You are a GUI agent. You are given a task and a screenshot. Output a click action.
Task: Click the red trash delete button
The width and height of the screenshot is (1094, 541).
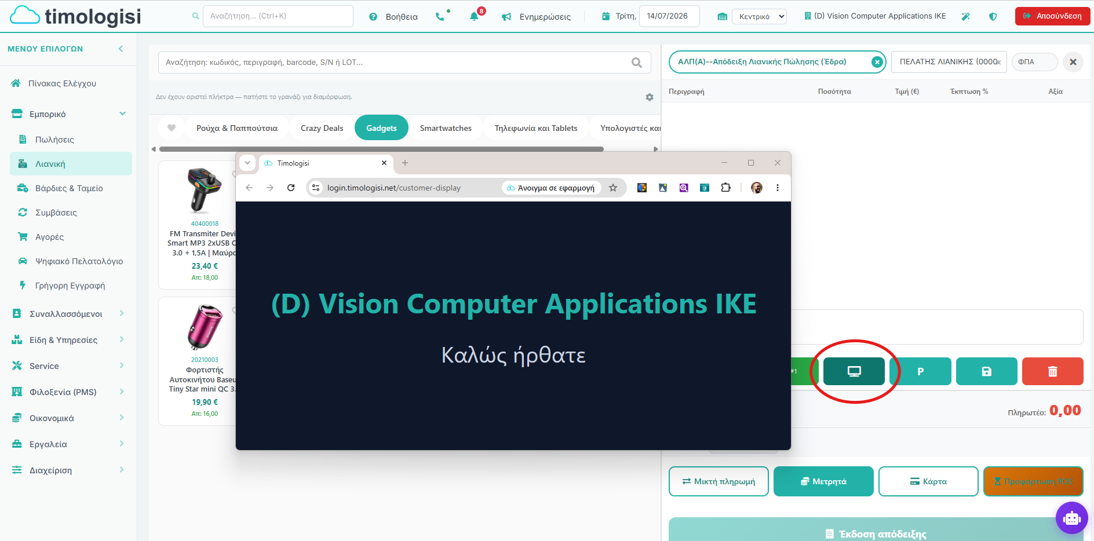pyautogui.click(x=1053, y=371)
